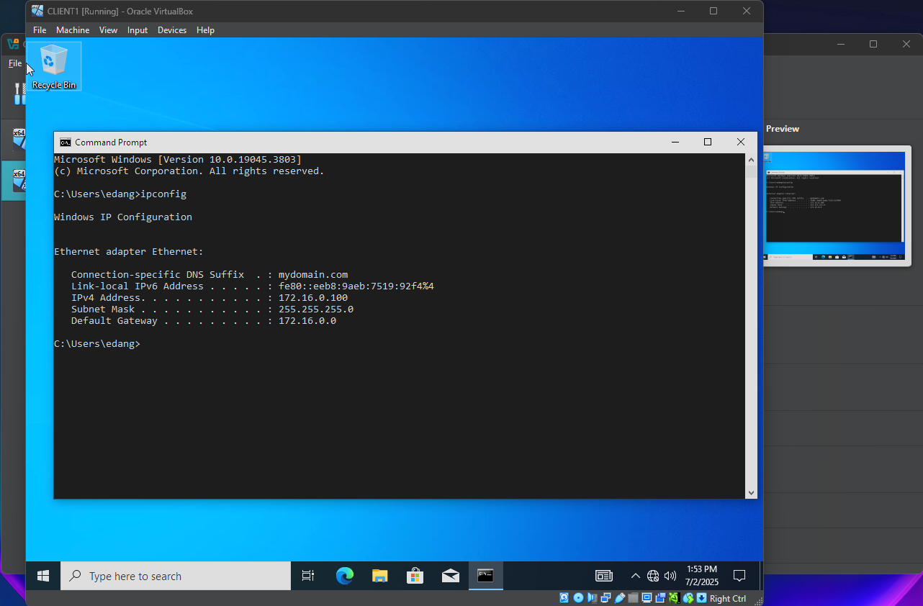
Task: Open the guest Windows Start menu
Action: [x=43, y=576]
